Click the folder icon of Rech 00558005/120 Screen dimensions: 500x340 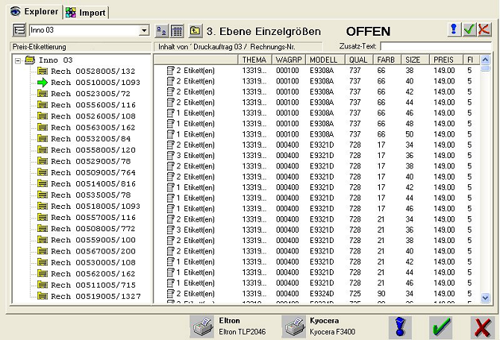[x=43, y=150]
